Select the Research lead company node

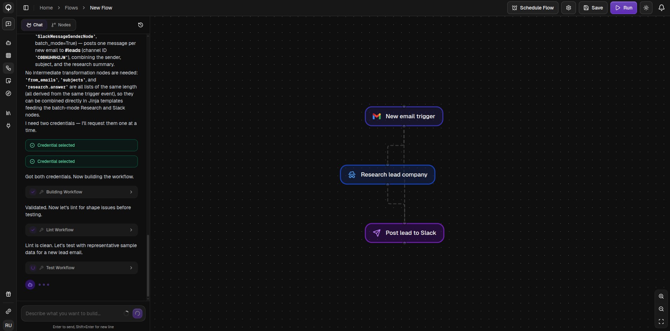[x=387, y=175]
